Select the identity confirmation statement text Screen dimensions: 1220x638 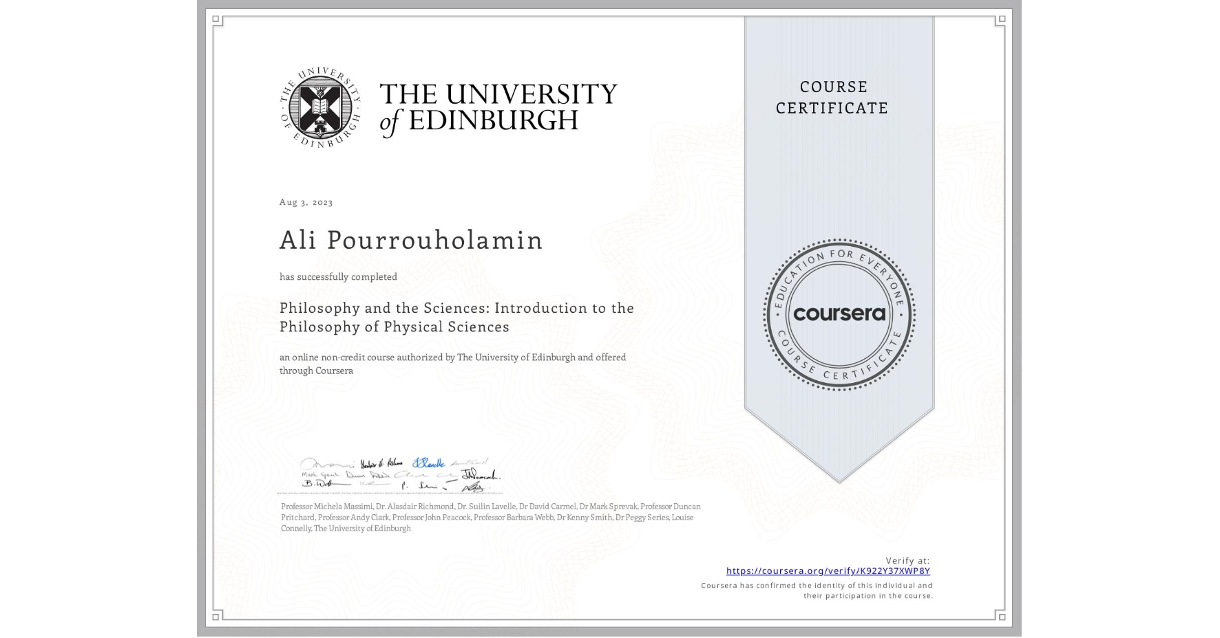[816, 589]
